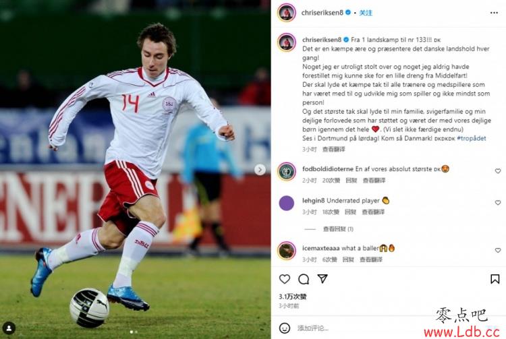
Task: Open the emoji picker smiley icon
Action: point(284,328)
